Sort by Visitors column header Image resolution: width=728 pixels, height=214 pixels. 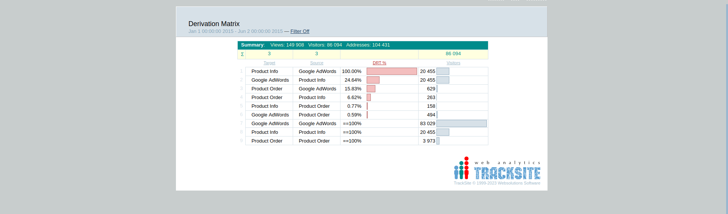click(x=453, y=63)
